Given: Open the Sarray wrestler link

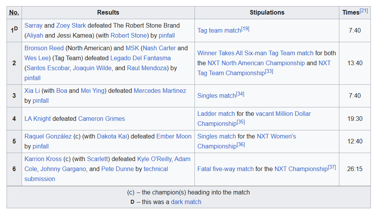Looking at the screenshot, I should click(33, 25).
